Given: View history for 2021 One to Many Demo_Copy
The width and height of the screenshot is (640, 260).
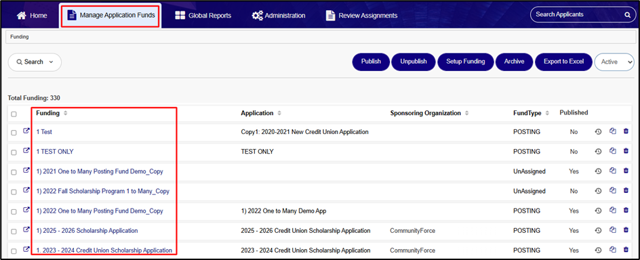Looking at the screenshot, I should click(x=598, y=171).
